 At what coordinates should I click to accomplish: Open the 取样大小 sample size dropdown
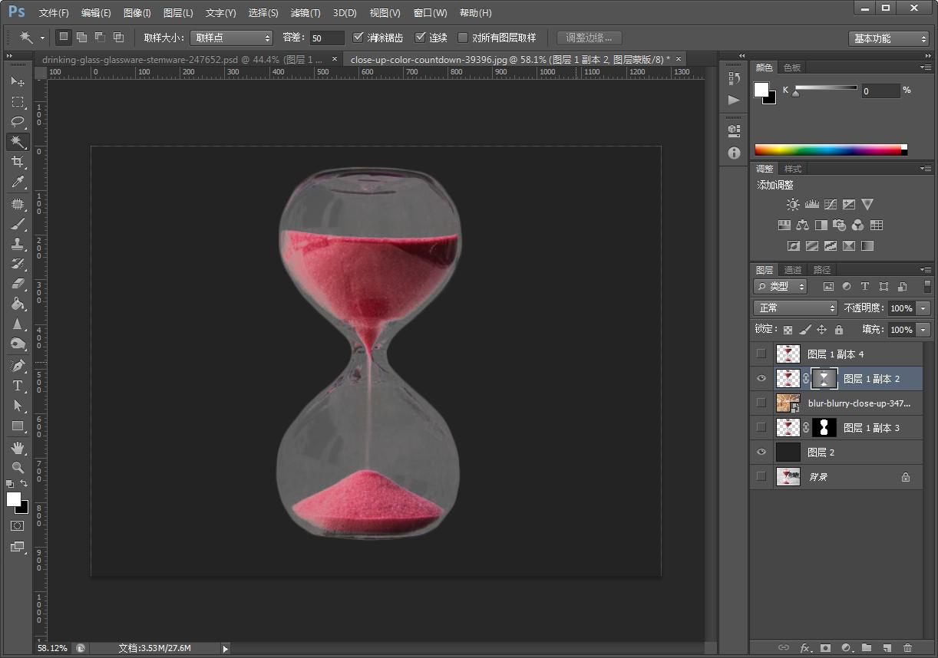click(x=231, y=38)
